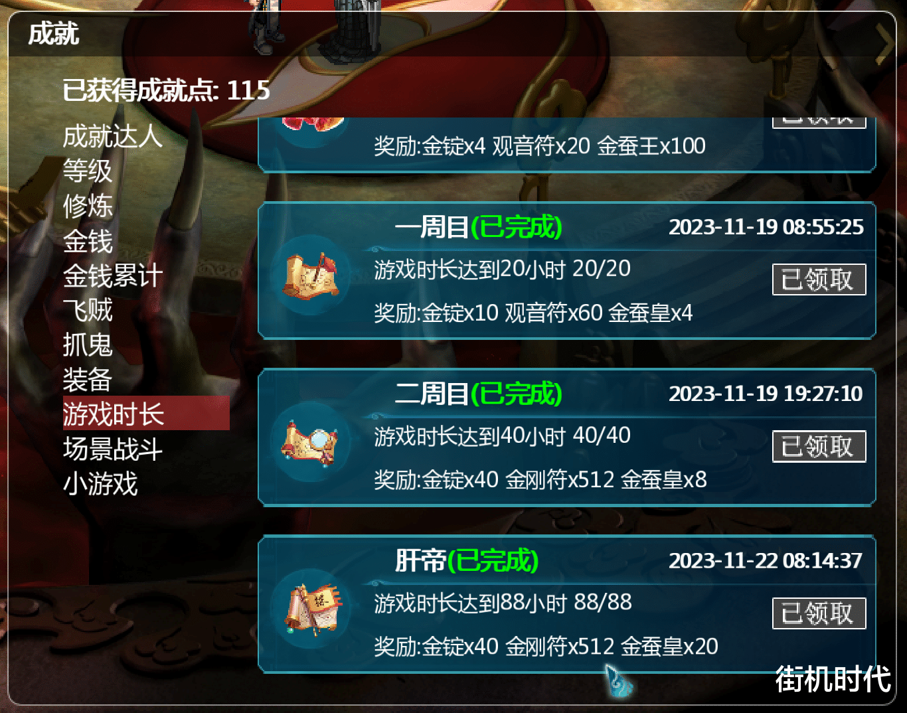Screen dimensions: 907x713
Task: Click the 二周目 magnifier scroll icon
Action: click(x=311, y=442)
